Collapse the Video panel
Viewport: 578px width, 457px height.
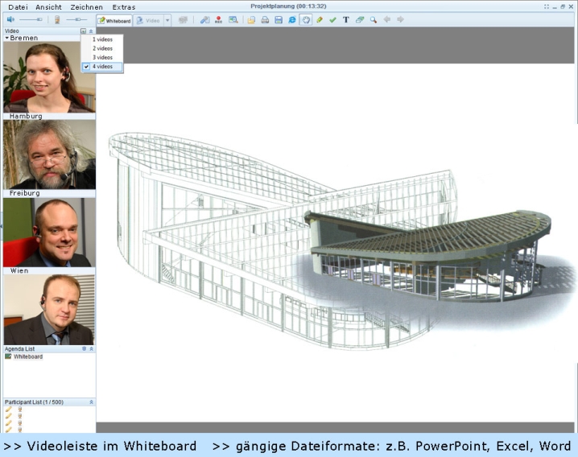91,31
